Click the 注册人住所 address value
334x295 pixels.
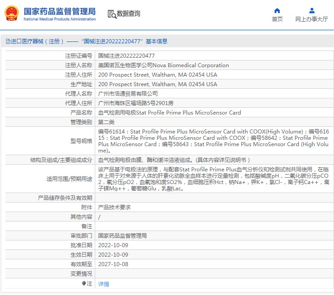[x=158, y=75]
